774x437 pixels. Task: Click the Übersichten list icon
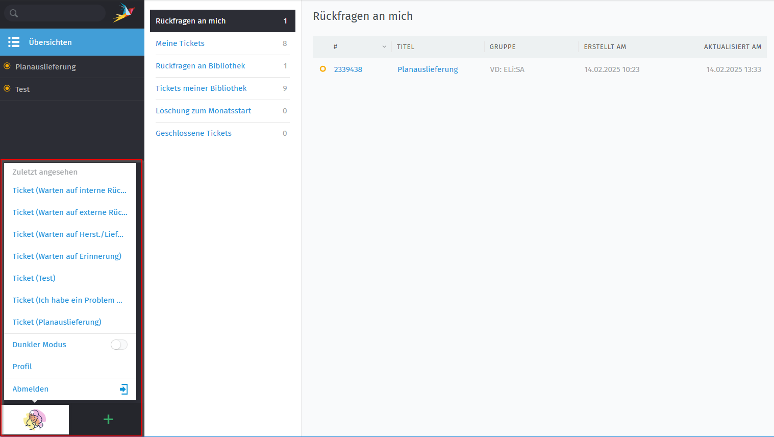14,42
